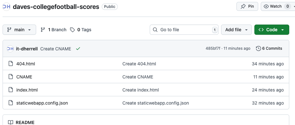Open the main branch dropdown

[19, 30]
